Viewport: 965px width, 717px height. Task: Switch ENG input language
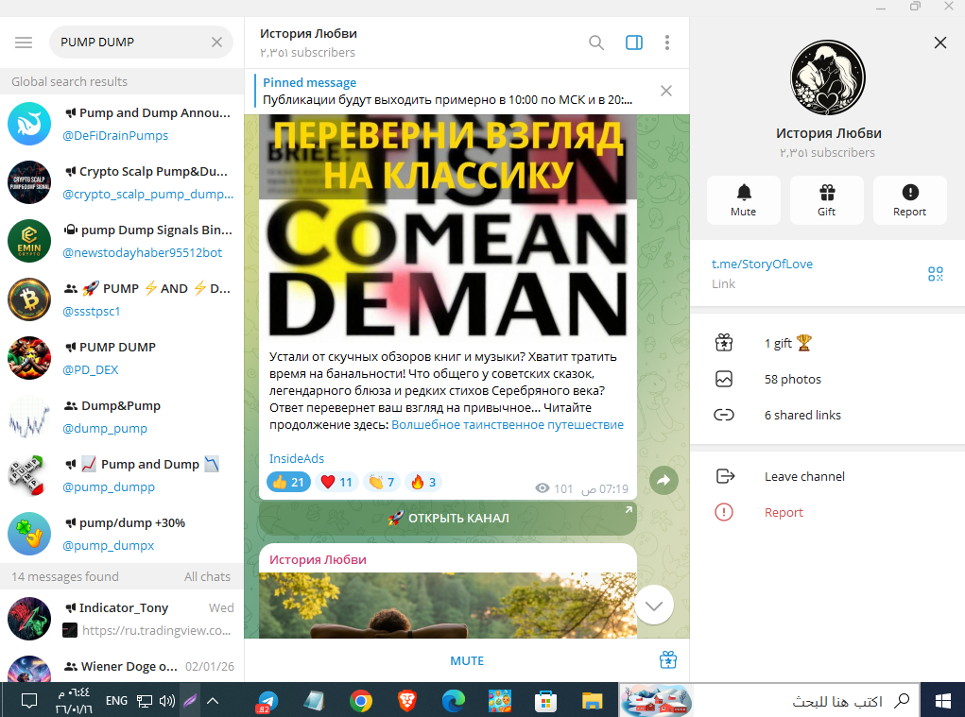pos(116,700)
